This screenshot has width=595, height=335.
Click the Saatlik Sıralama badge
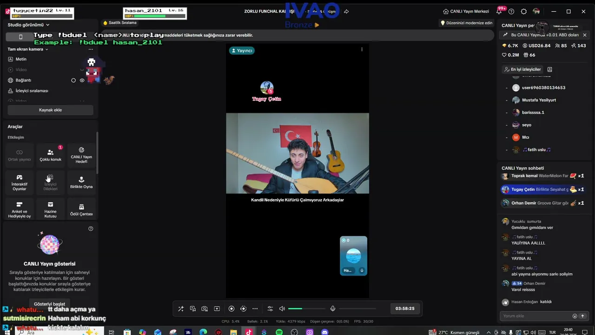[120, 23]
